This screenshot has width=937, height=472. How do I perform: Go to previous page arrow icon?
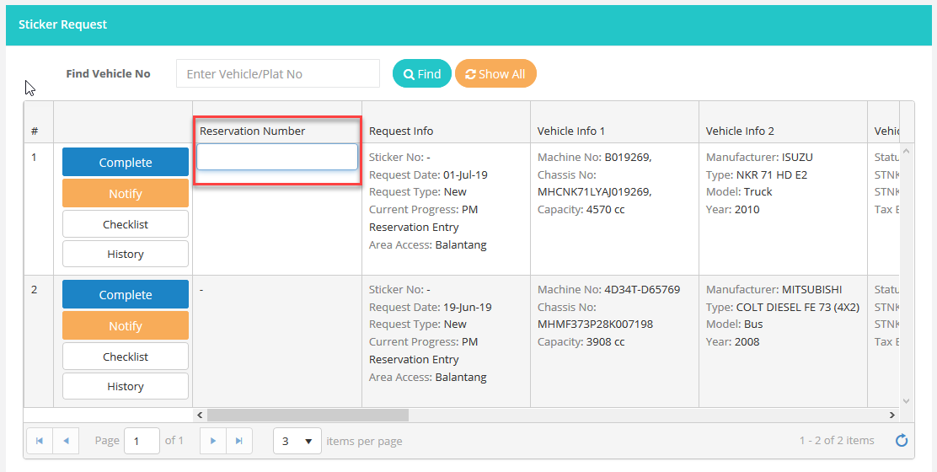66,440
